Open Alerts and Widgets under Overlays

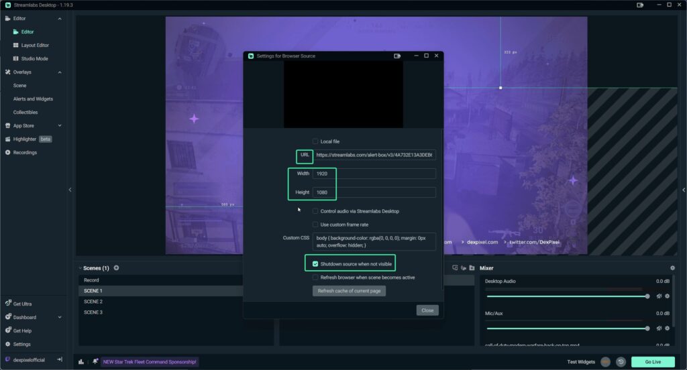click(x=33, y=99)
